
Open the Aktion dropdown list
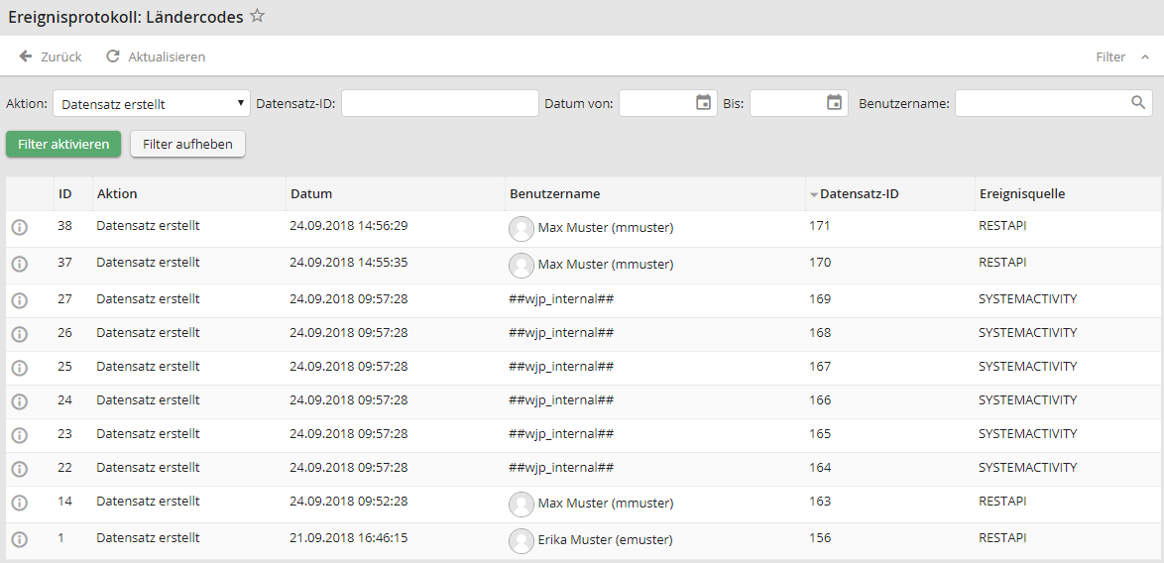click(x=152, y=103)
